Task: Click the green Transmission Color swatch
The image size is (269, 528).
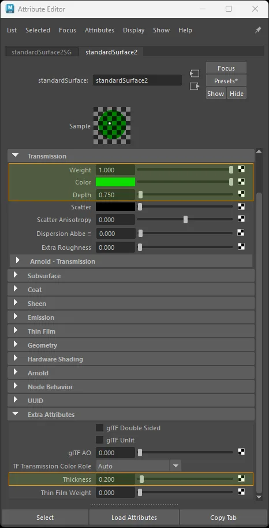Action: (x=115, y=182)
